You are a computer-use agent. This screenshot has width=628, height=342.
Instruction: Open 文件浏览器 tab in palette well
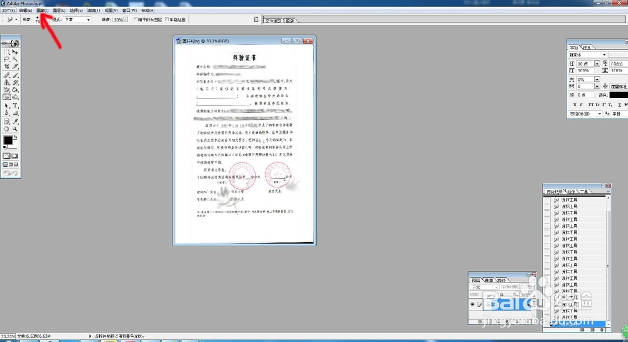tap(273, 21)
